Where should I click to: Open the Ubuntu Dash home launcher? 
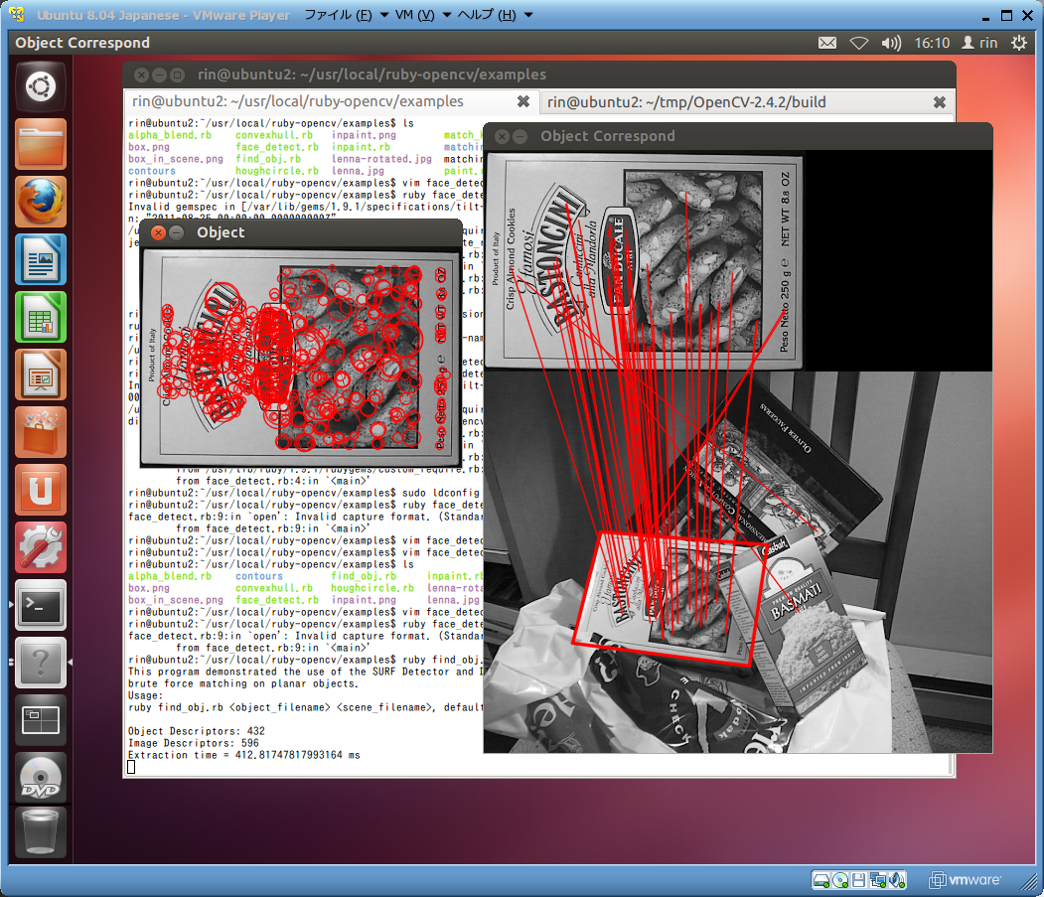(x=41, y=85)
